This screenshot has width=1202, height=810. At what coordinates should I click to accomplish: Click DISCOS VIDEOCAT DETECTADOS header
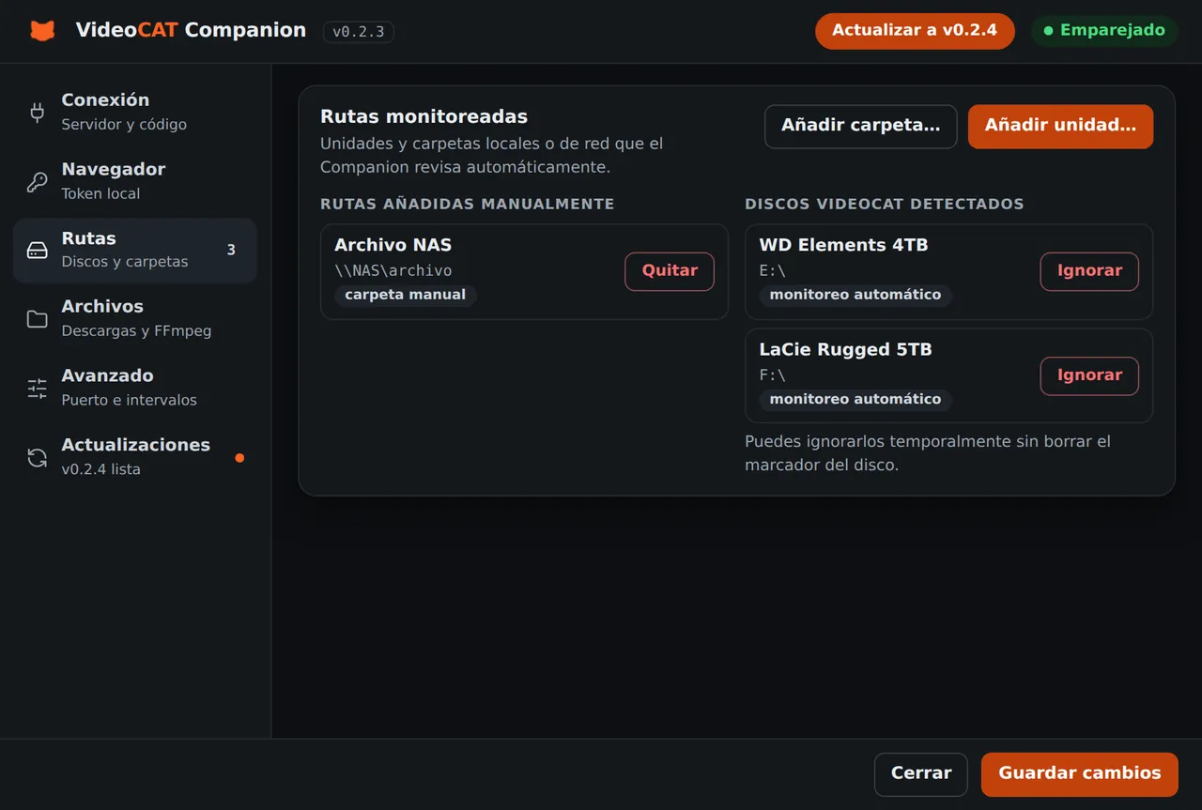[x=885, y=205]
